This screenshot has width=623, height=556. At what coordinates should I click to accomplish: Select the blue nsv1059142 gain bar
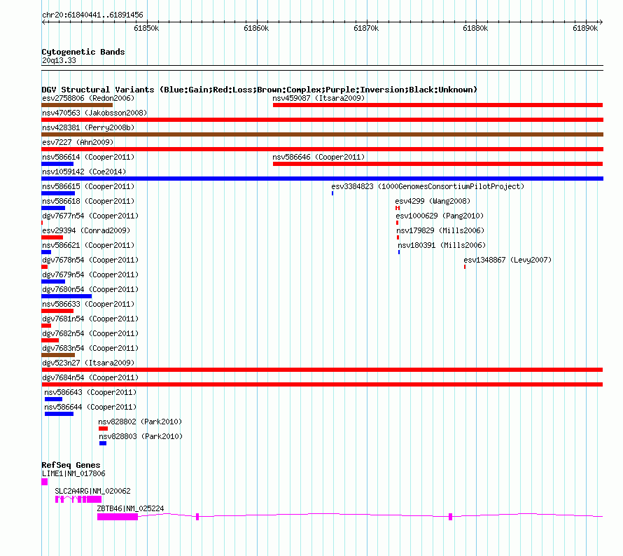[322, 179]
